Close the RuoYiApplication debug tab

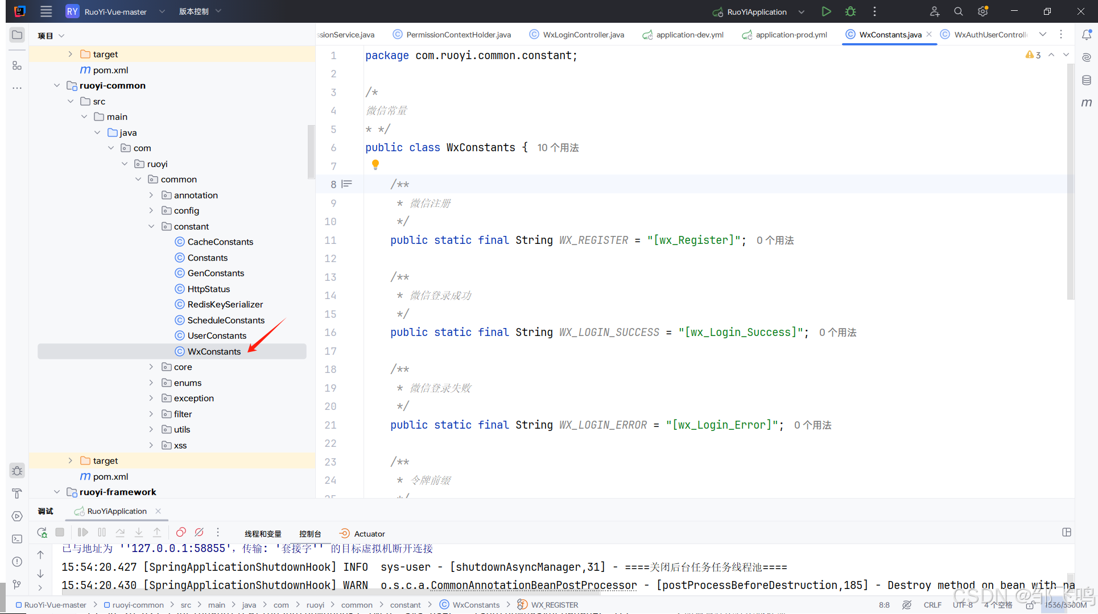158,511
